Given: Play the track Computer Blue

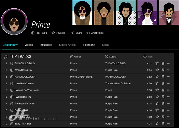Looking at the screenshot, I should pyautogui.click(x=12, y=117).
